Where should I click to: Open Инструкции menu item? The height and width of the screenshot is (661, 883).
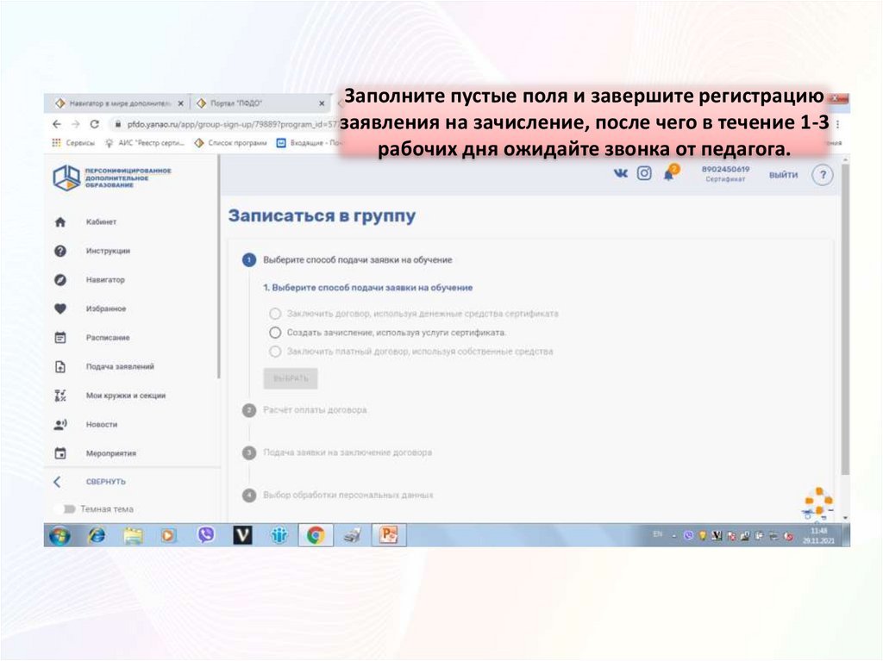(108, 251)
